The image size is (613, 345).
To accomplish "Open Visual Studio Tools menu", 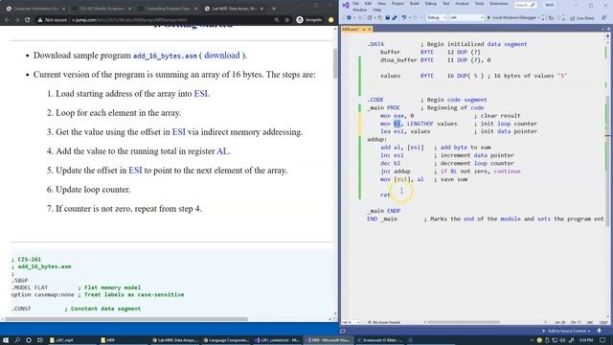I will [479, 4].
